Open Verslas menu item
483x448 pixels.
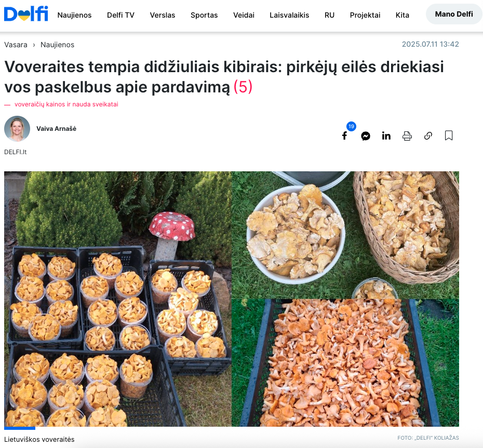tap(163, 15)
